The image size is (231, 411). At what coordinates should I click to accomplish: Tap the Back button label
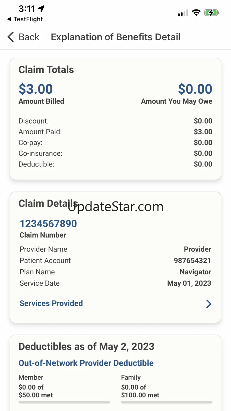pyautogui.click(x=29, y=37)
